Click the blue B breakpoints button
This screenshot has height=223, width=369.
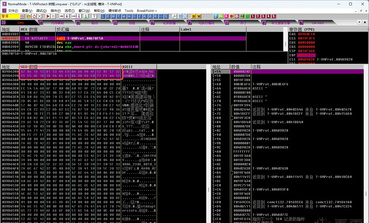click(x=150, y=16)
